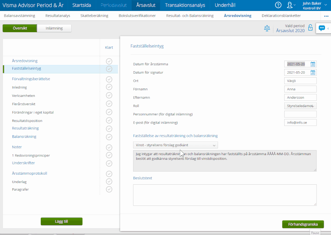Open calendar for Datum för signatur

coord(313,72)
